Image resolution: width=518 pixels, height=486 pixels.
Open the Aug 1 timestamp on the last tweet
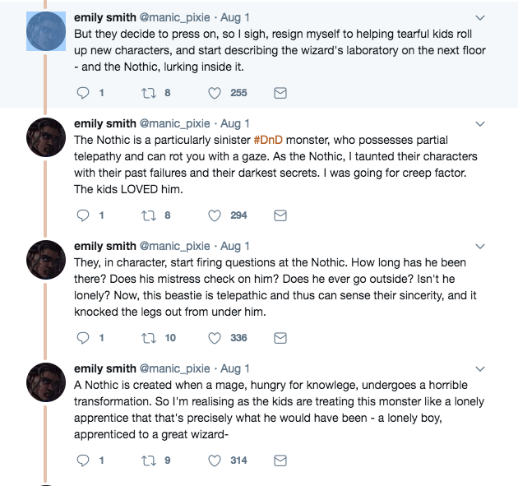tap(235, 368)
